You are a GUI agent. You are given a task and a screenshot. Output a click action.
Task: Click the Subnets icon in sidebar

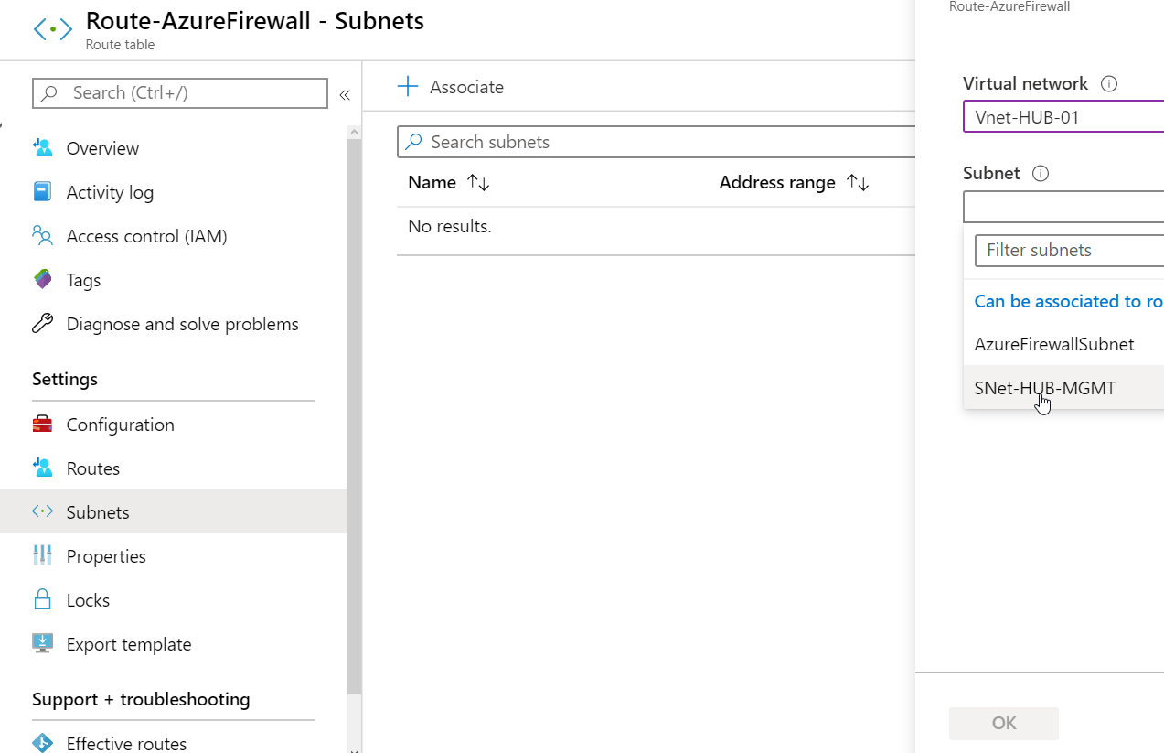42,512
